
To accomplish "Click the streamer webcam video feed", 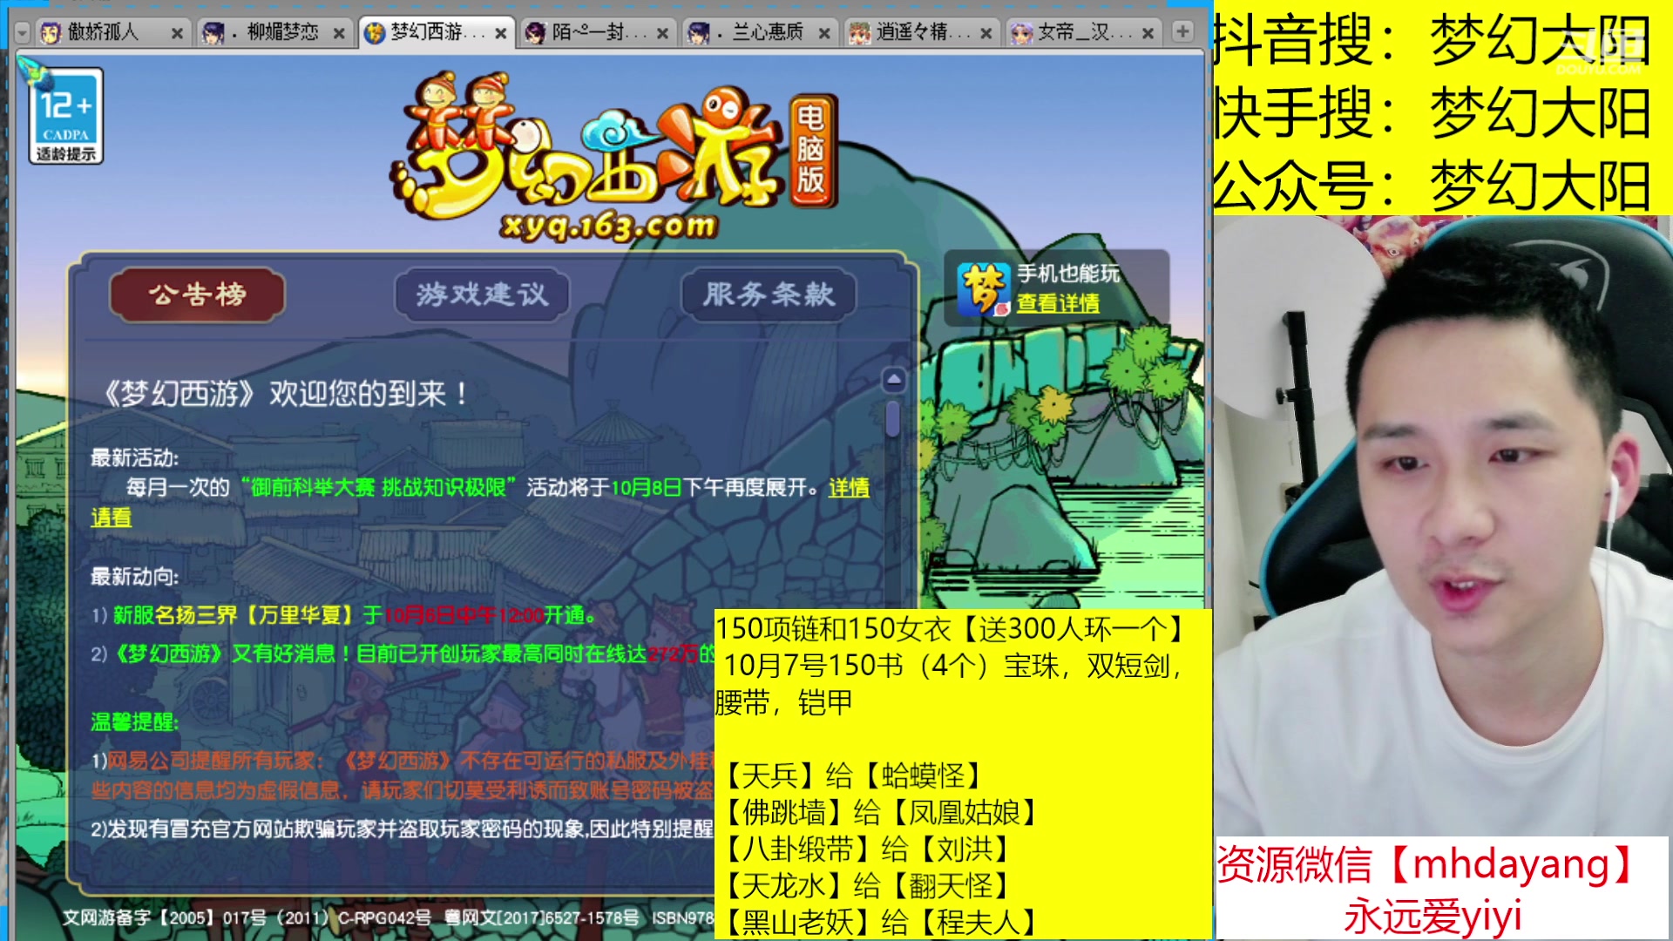I will [1443, 527].
